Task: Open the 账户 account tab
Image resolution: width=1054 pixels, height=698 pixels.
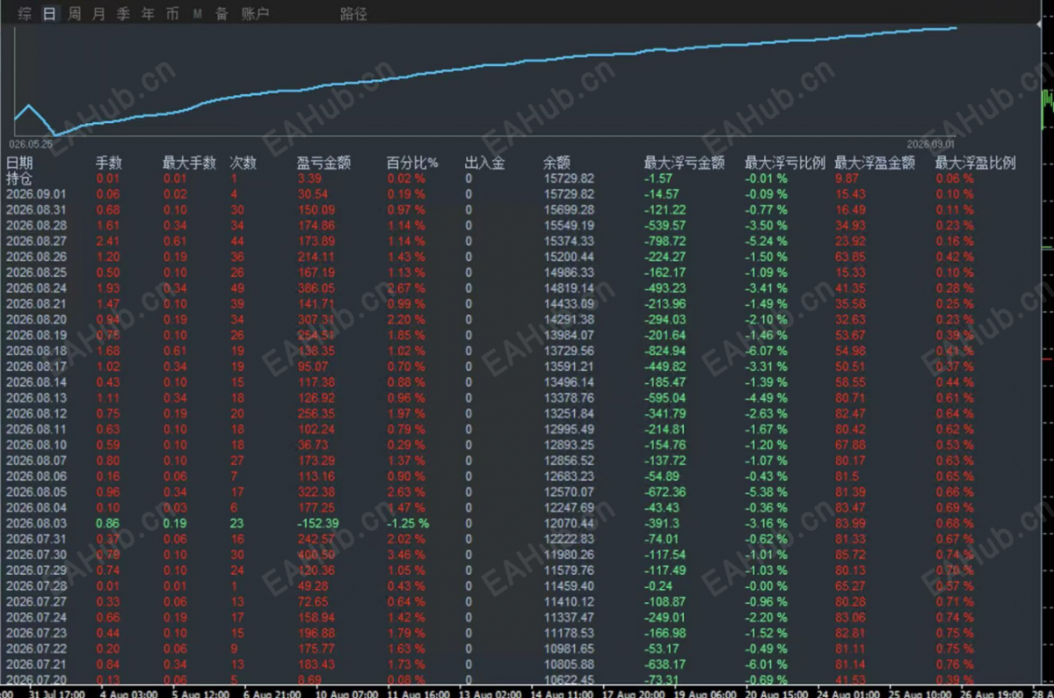Action: pos(256,13)
